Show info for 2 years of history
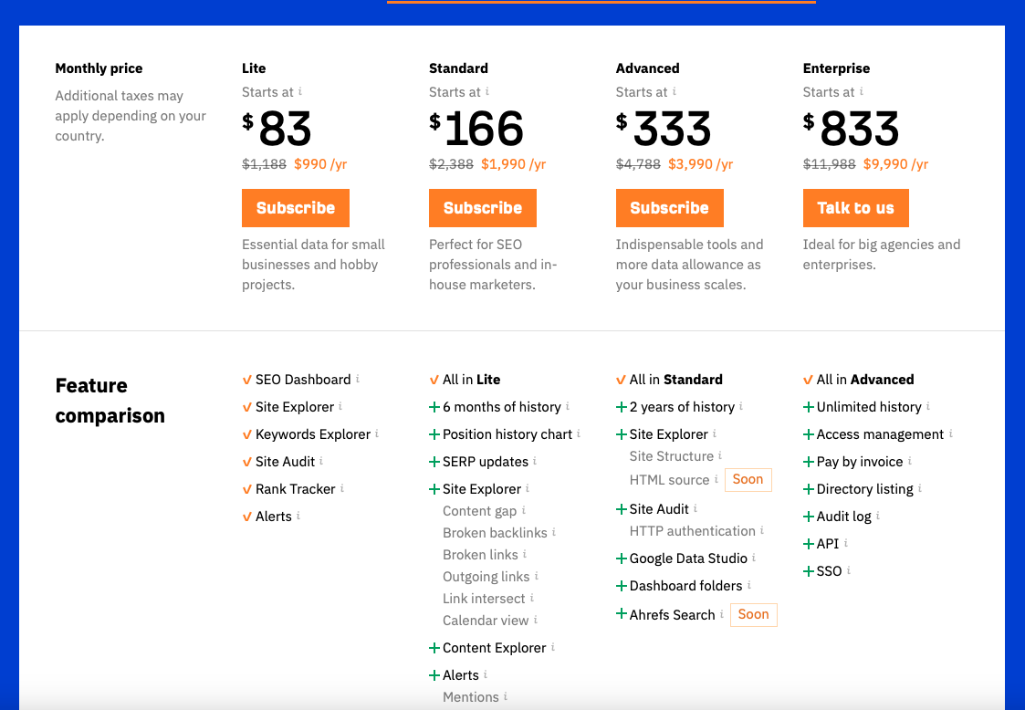Screen dimensions: 1025x710 click(740, 406)
